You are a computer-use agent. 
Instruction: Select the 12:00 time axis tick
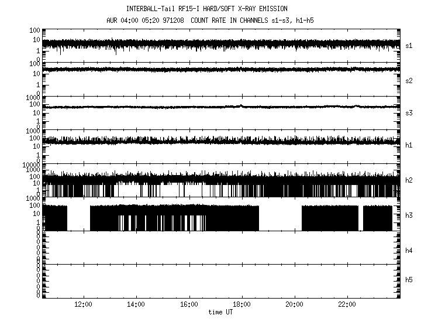(83, 305)
